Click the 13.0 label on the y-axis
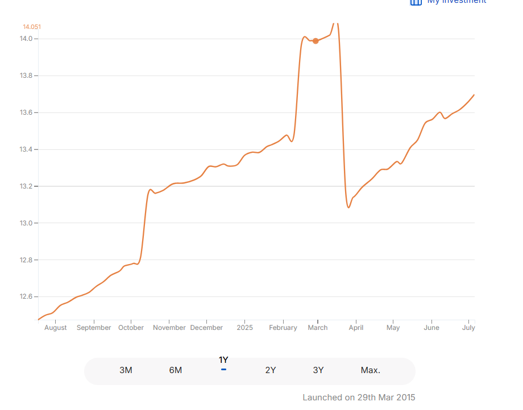The height and width of the screenshot is (410, 523). [26, 223]
